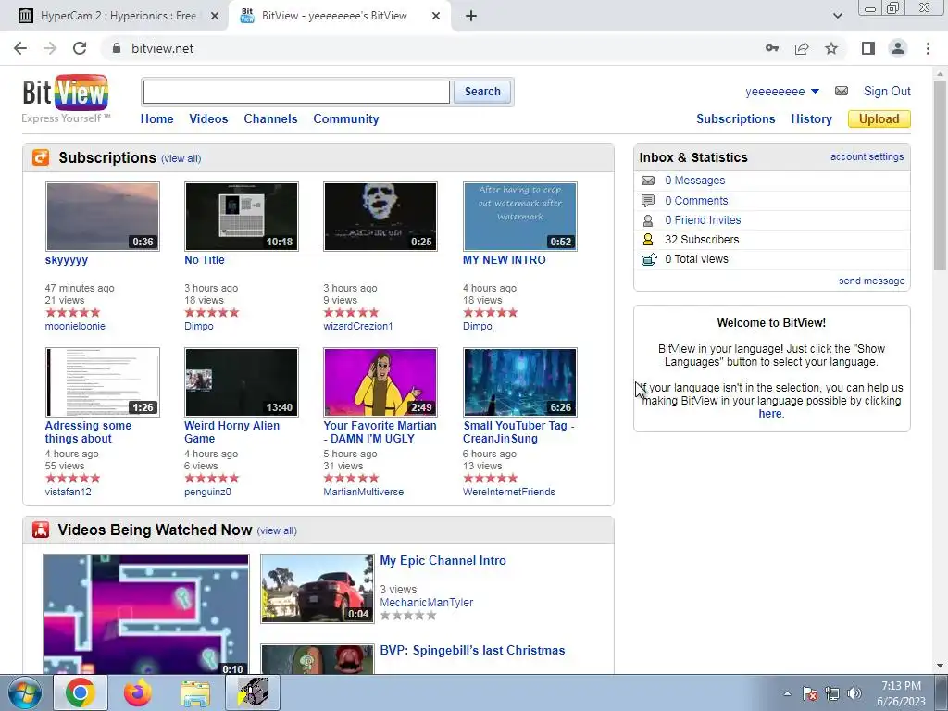This screenshot has width=948, height=711.
Task: Open the Community menu item
Action: click(x=346, y=119)
